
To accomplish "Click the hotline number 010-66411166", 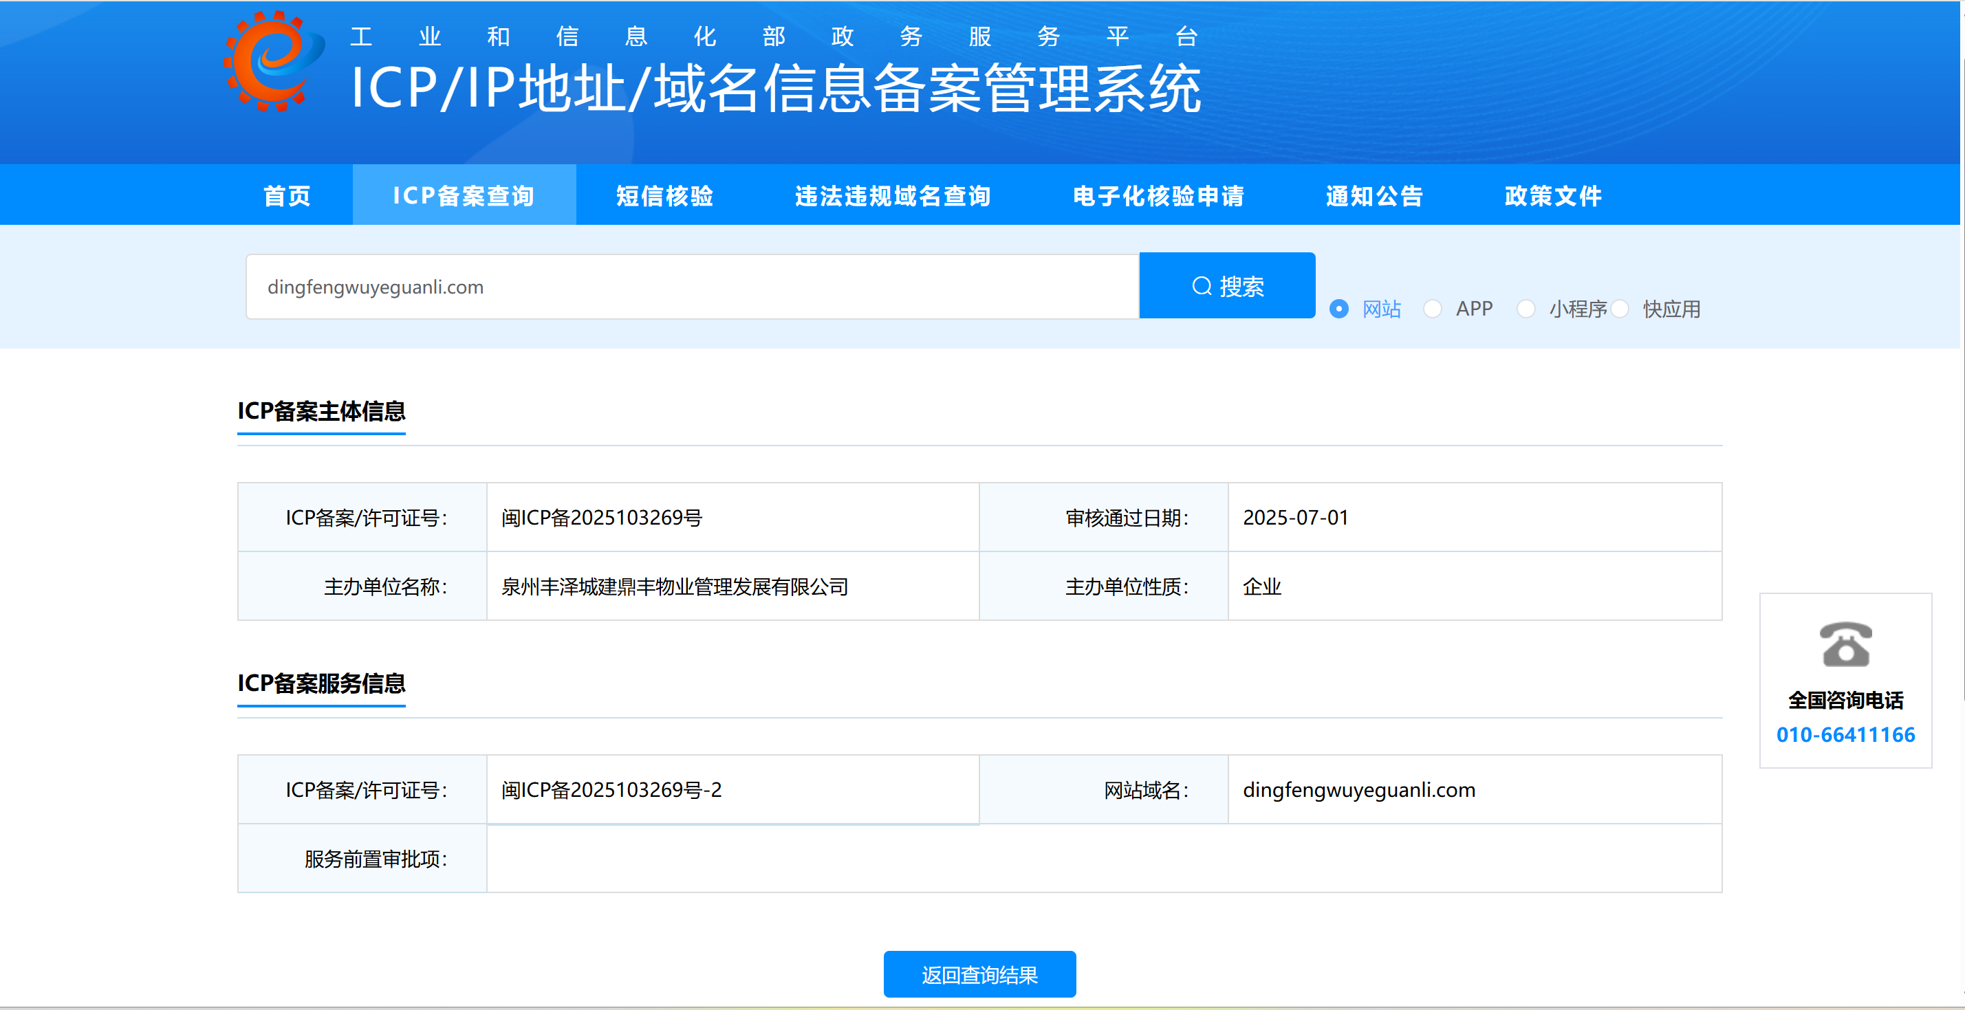I will [1845, 734].
